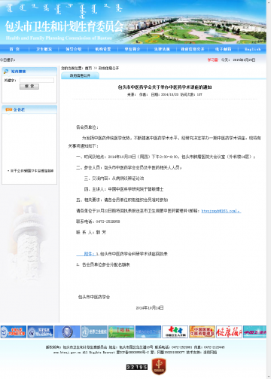Click the 首页 breadcrumb link
The width and height of the screenshot is (271, 379).
pos(88,68)
